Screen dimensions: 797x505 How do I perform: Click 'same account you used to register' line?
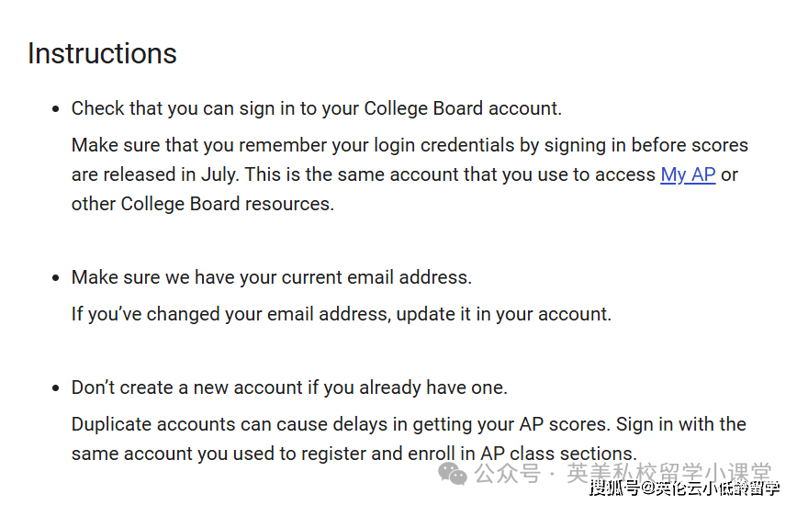(354, 454)
